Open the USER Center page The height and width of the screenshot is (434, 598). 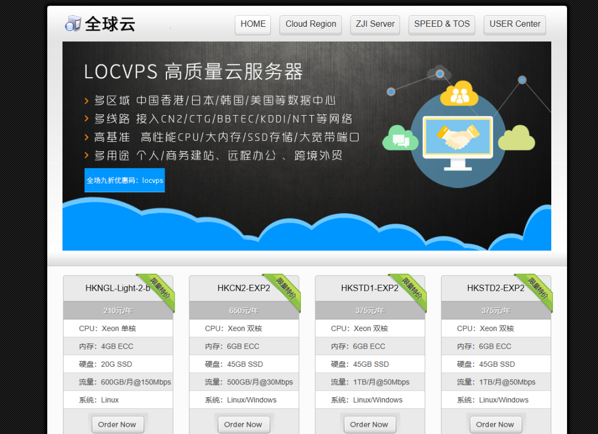pos(514,25)
